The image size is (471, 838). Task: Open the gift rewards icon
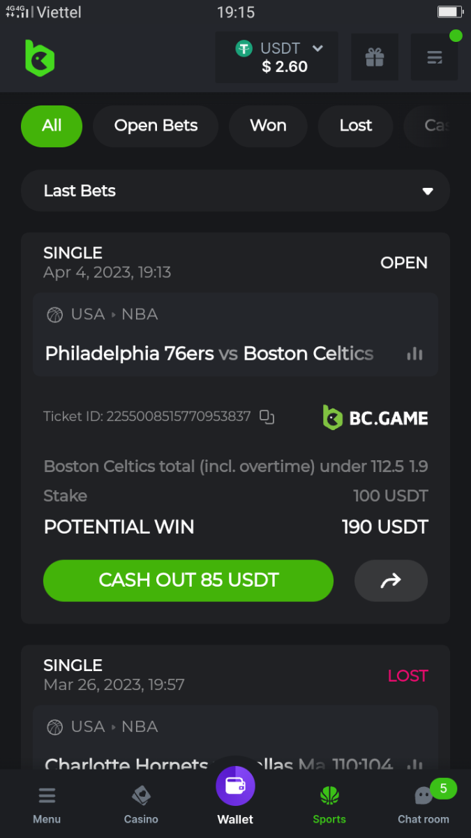point(375,57)
